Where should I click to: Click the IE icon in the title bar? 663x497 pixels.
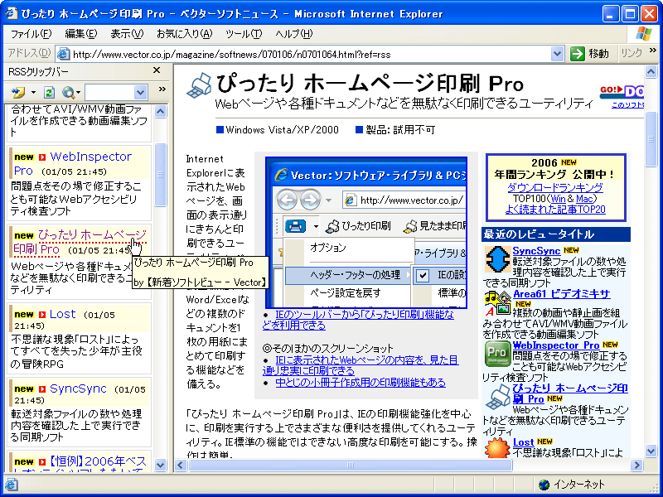point(11,13)
